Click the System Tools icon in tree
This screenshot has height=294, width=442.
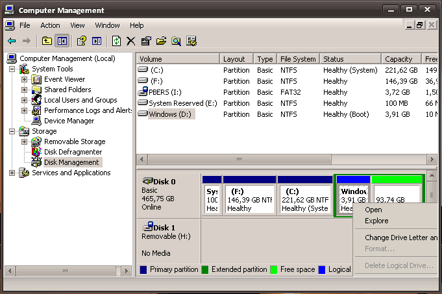click(24, 69)
